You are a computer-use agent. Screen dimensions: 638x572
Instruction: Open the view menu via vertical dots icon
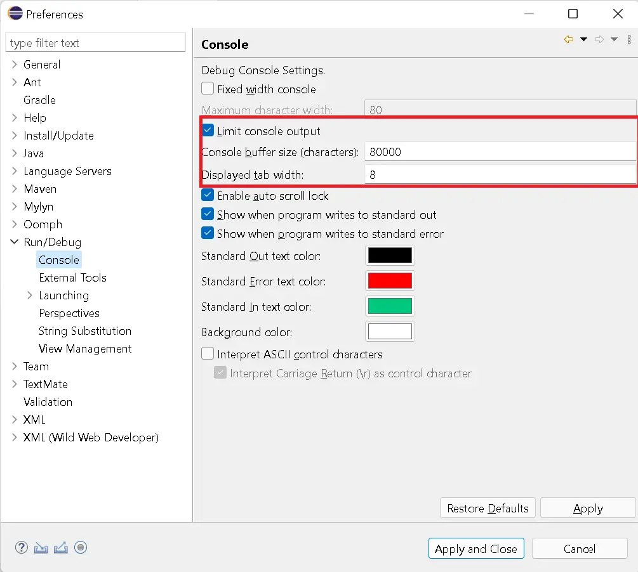click(630, 39)
